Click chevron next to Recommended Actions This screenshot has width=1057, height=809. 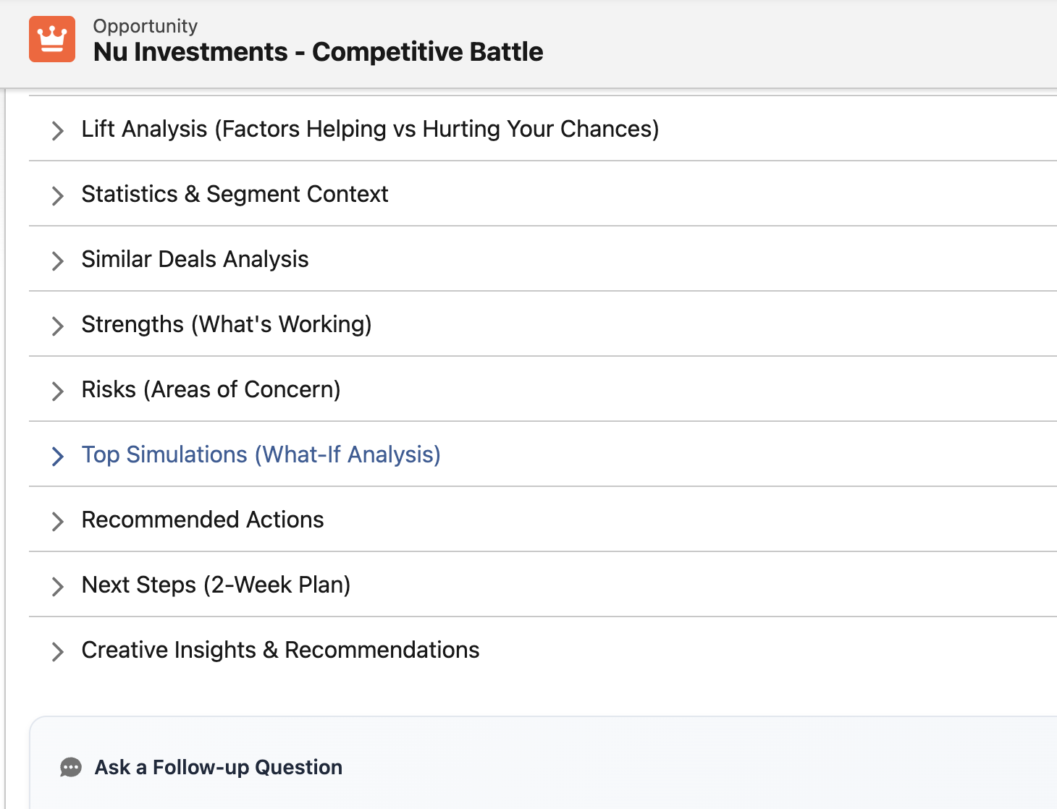[58, 521]
